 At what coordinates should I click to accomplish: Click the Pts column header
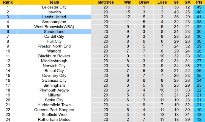(199, 2)
